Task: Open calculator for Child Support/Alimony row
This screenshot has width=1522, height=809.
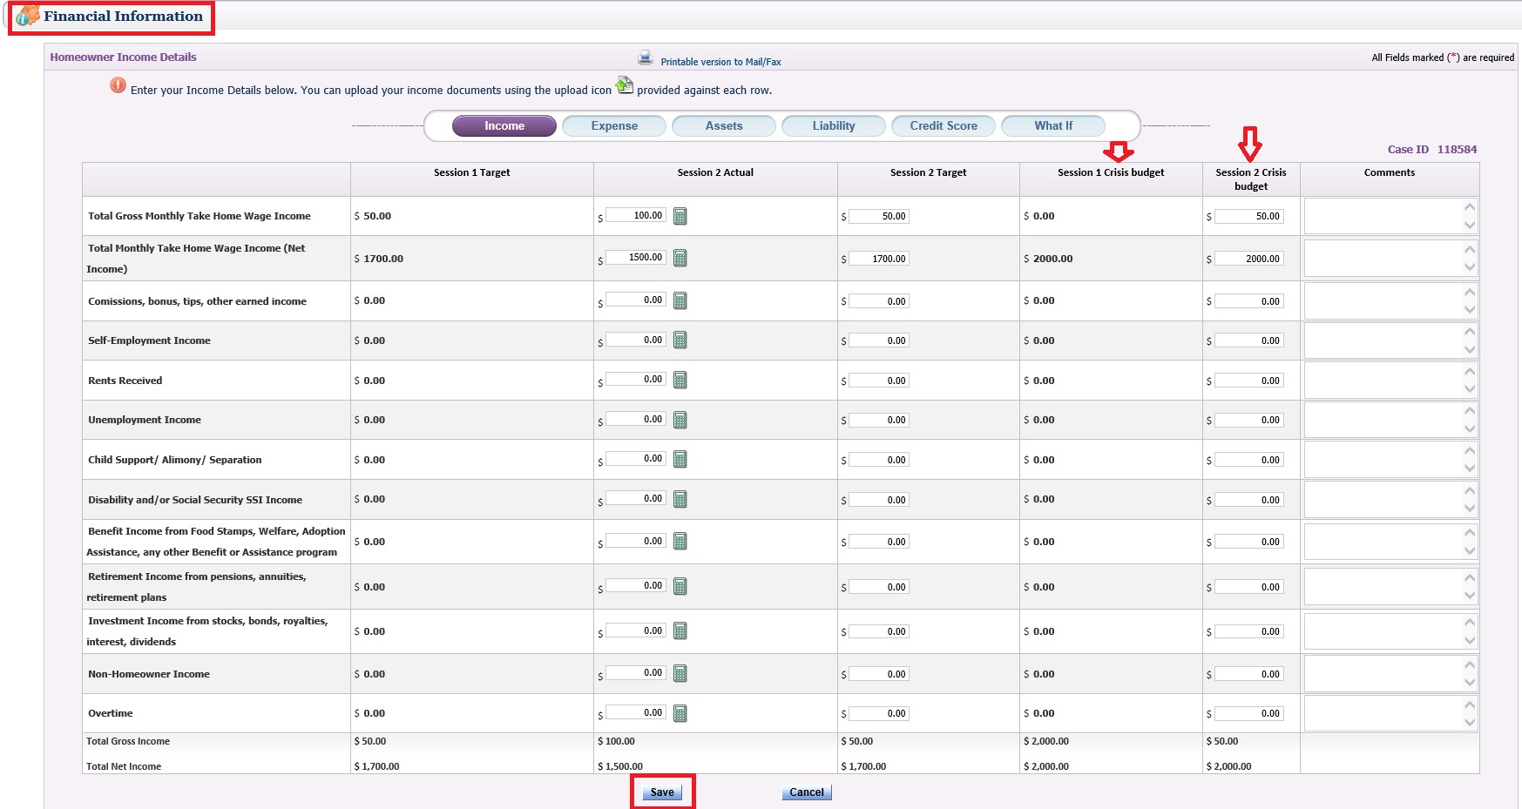Action: [x=680, y=459]
